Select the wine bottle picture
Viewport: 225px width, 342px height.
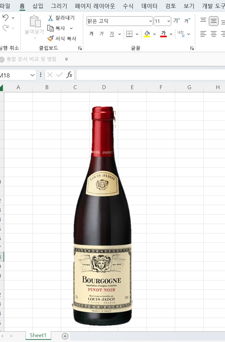[x=102, y=216]
